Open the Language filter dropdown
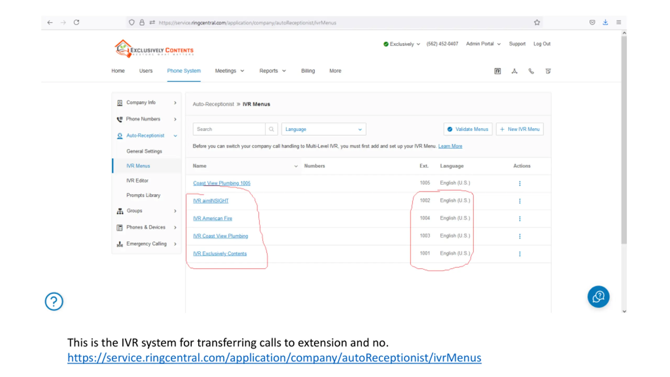 (x=323, y=129)
